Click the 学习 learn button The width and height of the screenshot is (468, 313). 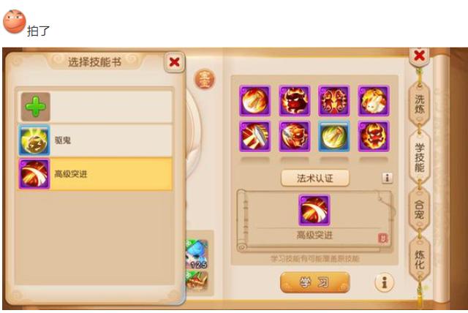tap(315, 282)
